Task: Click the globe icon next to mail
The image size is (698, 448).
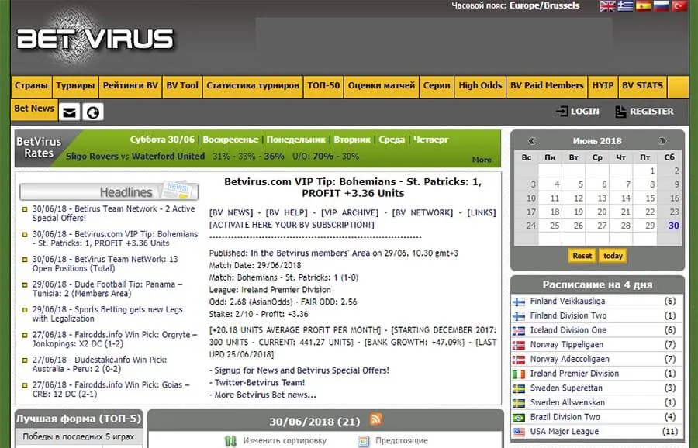Action: [92, 112]
